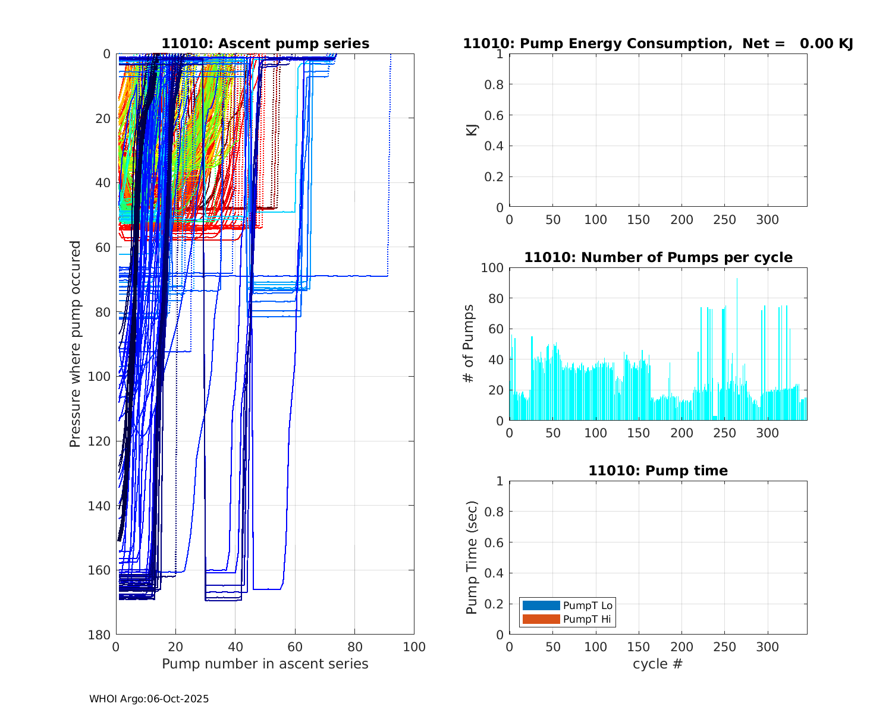
Task: Select the PumpT Hi legend label
Action: tap(587, 619)
